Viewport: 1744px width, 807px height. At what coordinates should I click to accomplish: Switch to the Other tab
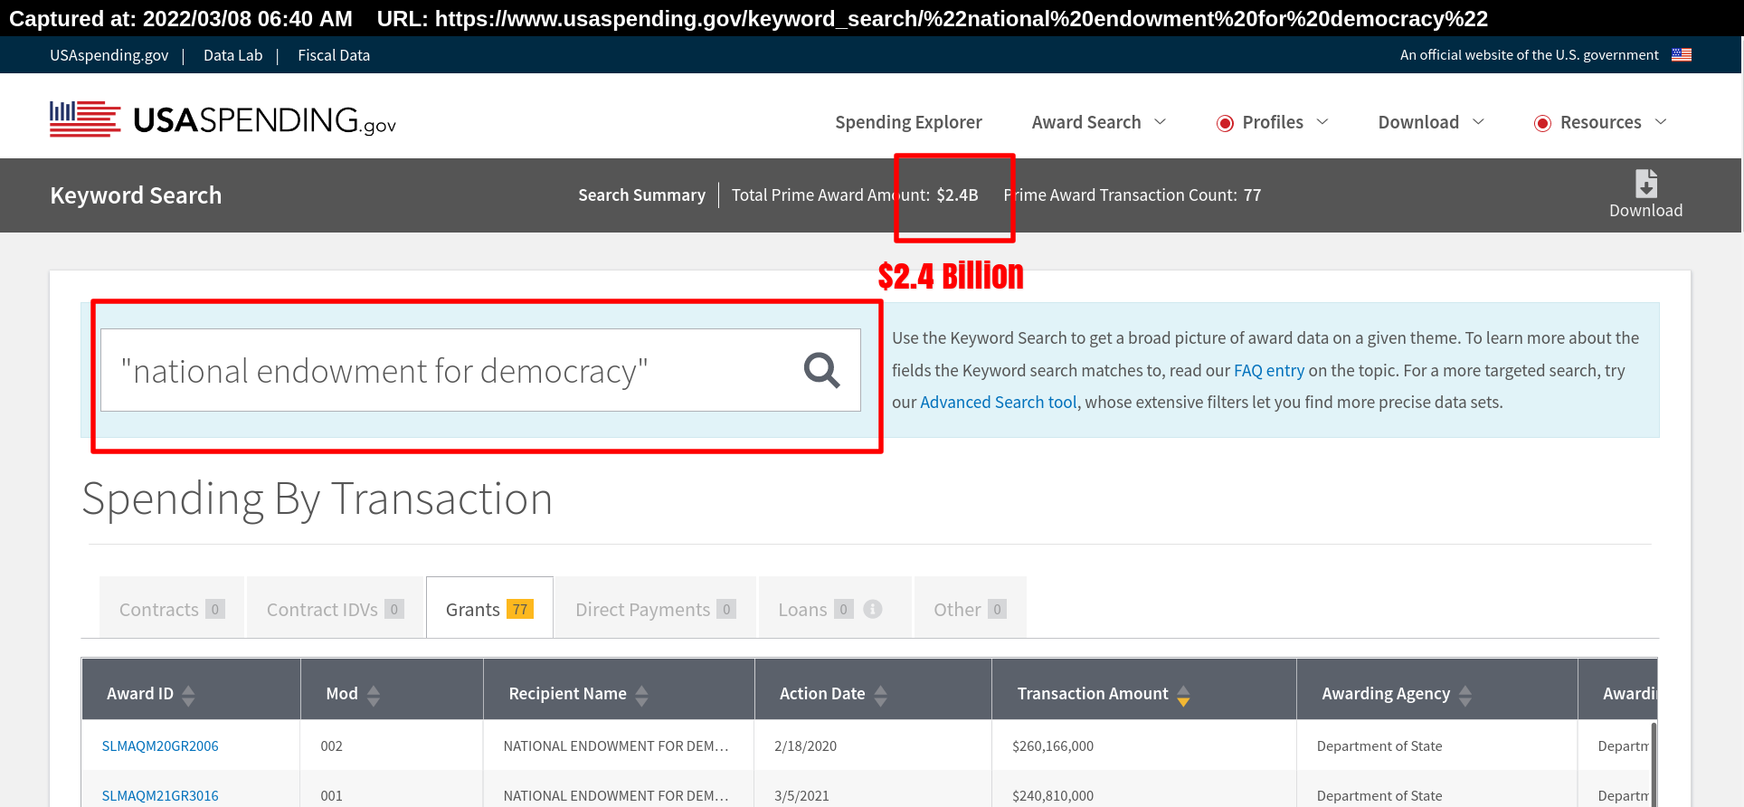[971, 608]
